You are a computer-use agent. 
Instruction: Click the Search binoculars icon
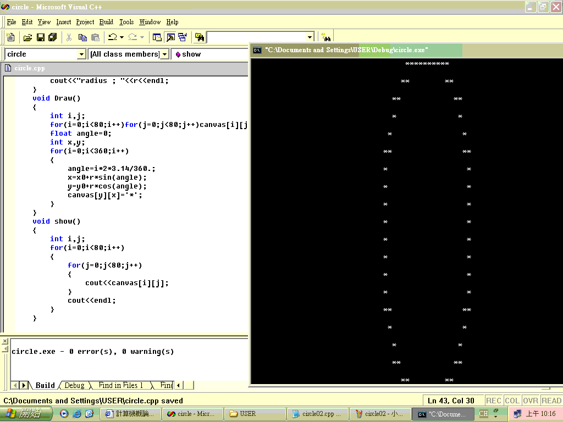[x=326, y=37]
